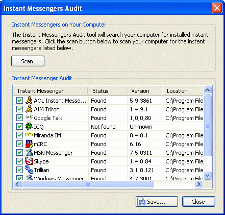This screenshot has width=225, height=215.
Task: Click the mIRC icon
Action: click(x=29, y=144)
